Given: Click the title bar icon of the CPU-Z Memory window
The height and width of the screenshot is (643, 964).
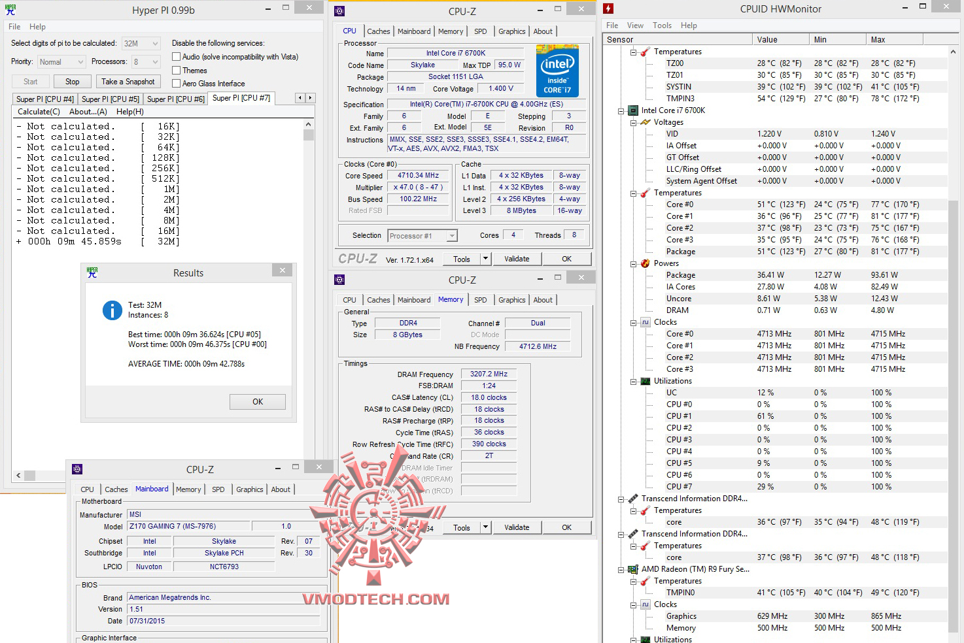Looking at the screenshot, I should coord(339,280).
